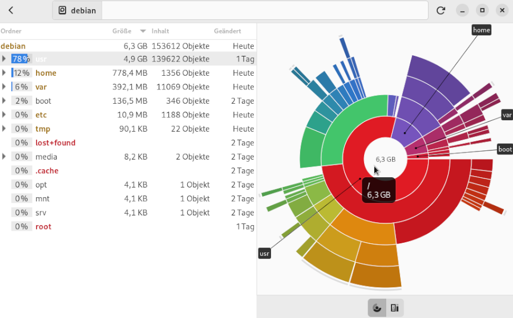Maximize the window
Viewport: 513px width, 318px height.
click(482, 10)
